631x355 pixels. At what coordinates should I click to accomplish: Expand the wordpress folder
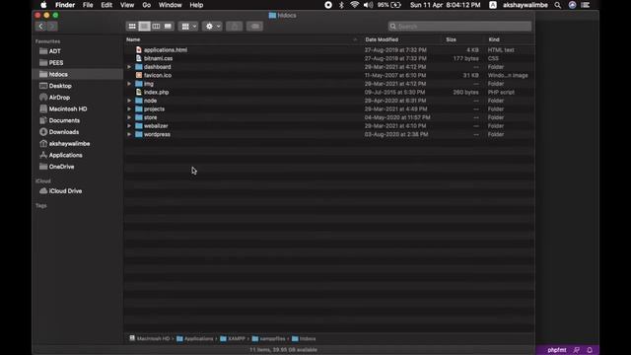(x=129, y=134)
